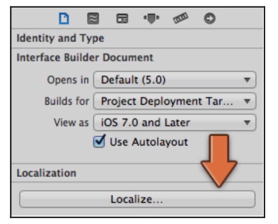Open the Quick Help inspector

point(93,19)
